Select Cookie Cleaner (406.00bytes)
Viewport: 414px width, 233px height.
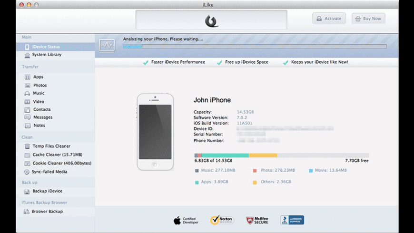coord(62,163)
